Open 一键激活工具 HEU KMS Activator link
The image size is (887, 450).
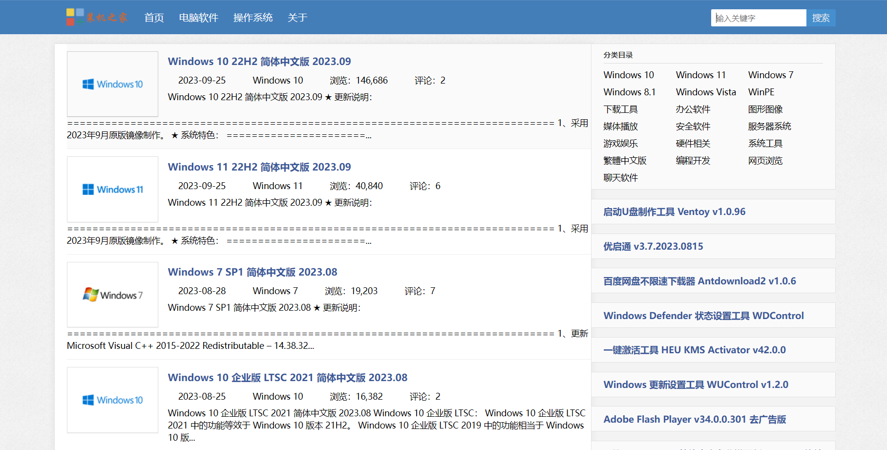click(694, 350)
